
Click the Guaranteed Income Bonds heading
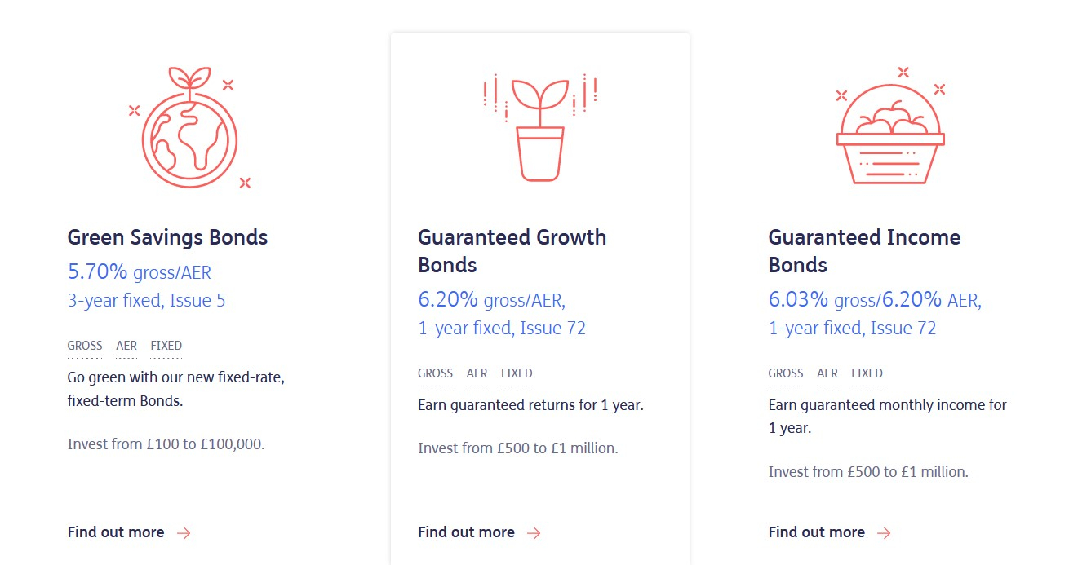click(864, 251)
